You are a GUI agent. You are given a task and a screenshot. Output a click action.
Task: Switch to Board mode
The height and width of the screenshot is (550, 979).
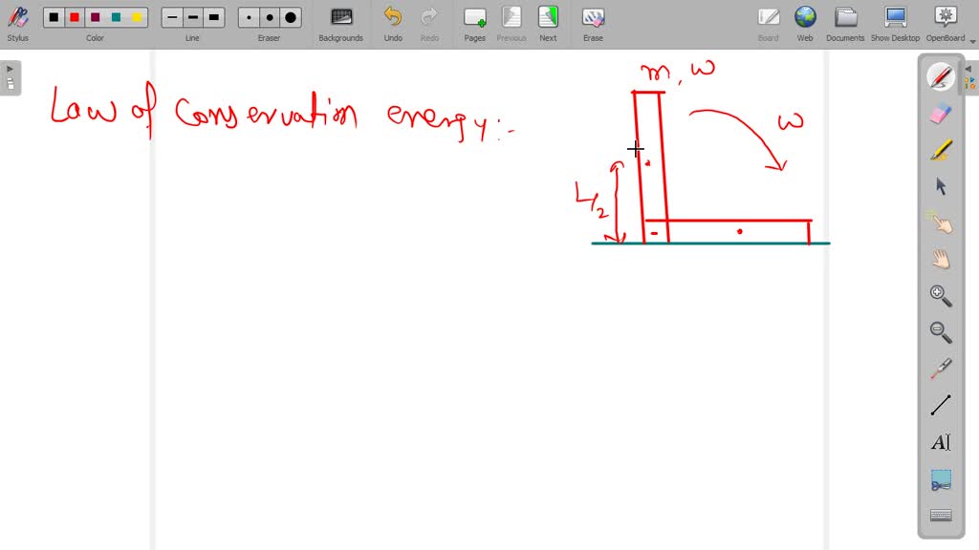click(769, 23)
